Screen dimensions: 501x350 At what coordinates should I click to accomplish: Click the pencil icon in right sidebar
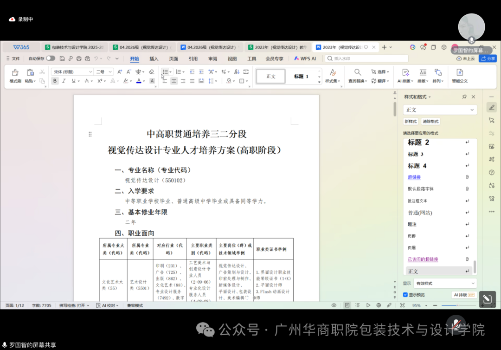point(492,107)
